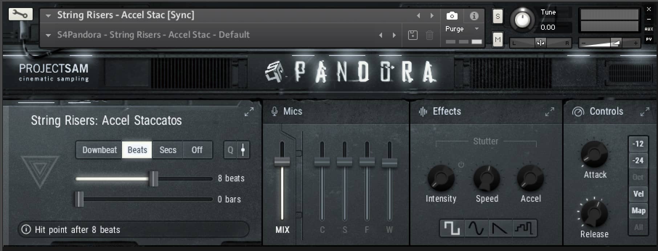The width and height of the screenshot is (658, 251).
Task: Toggle the Map button
Action: pos(638,211)
